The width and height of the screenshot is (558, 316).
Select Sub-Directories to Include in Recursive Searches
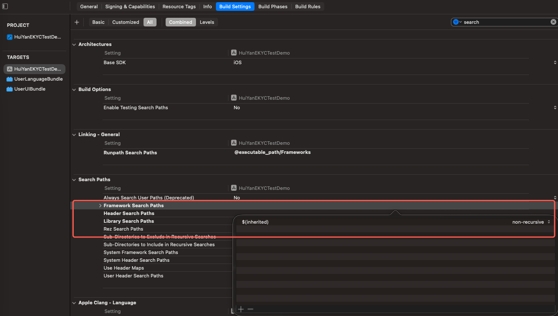pyautogui.click(x=159, y=244)
